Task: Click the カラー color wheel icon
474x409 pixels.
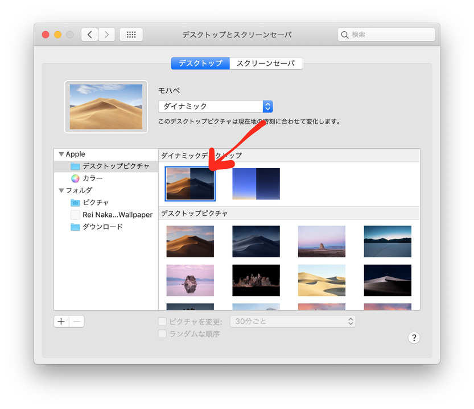Action: (x=75, y=178)
